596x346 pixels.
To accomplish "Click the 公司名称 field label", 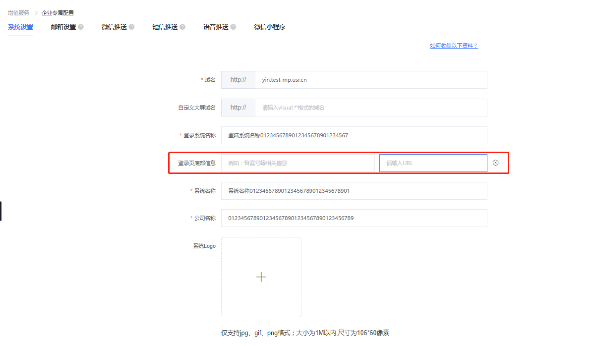I will point(205,218).
